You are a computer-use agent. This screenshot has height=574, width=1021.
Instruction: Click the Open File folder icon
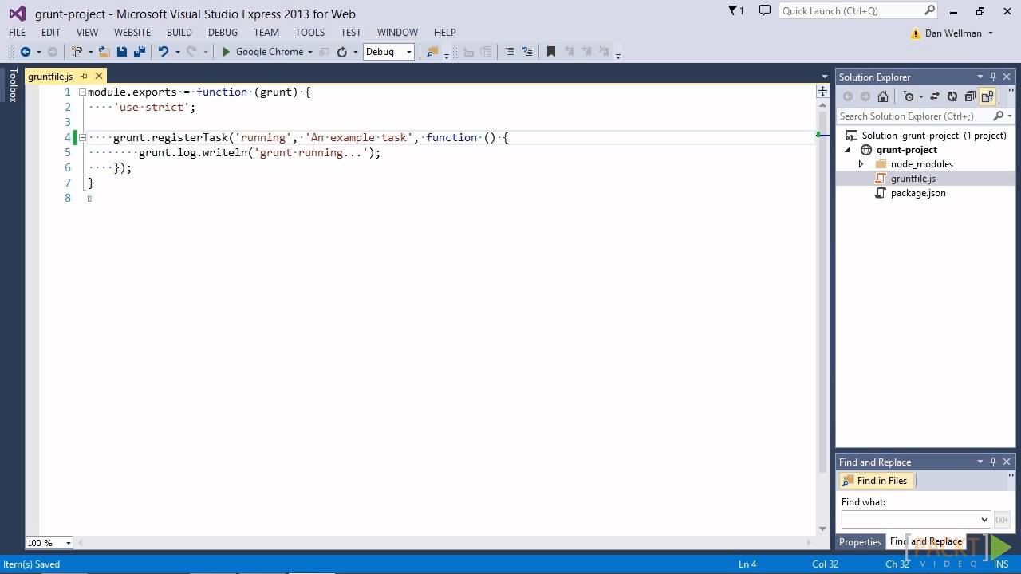[104, 52]
